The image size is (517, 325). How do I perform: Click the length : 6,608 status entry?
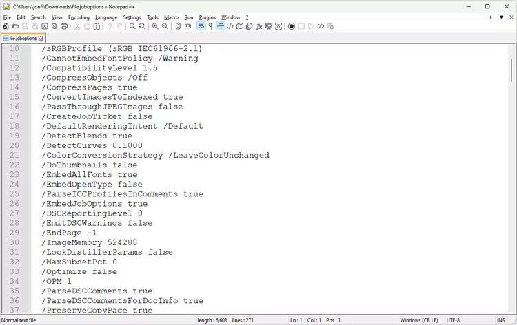pos(212,320)
